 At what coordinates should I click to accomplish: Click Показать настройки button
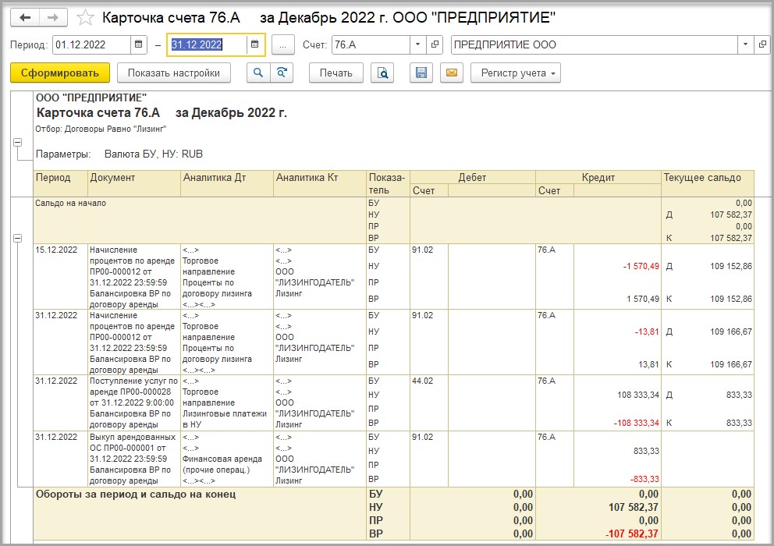click(x=174, y=73)
